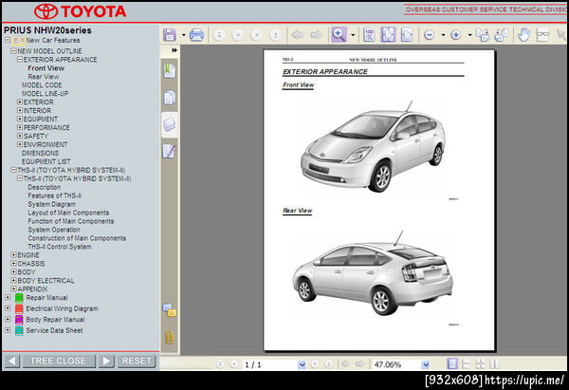Select the Zoom In magnifier tool

tap(339, 35)
